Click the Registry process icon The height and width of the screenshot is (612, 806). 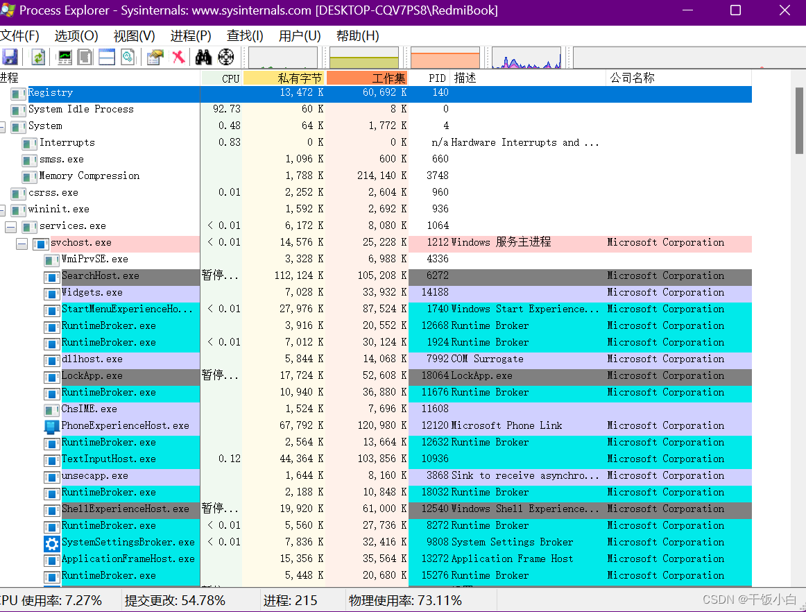click(x=19, y=94)
